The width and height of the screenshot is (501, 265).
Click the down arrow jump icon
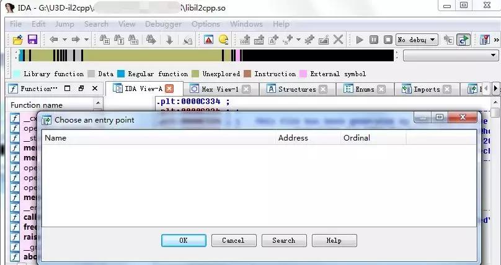(x=169, y=40)
